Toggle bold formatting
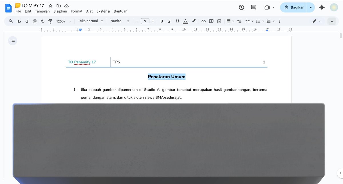Viewport: 343px width, 184px height. 162,21
